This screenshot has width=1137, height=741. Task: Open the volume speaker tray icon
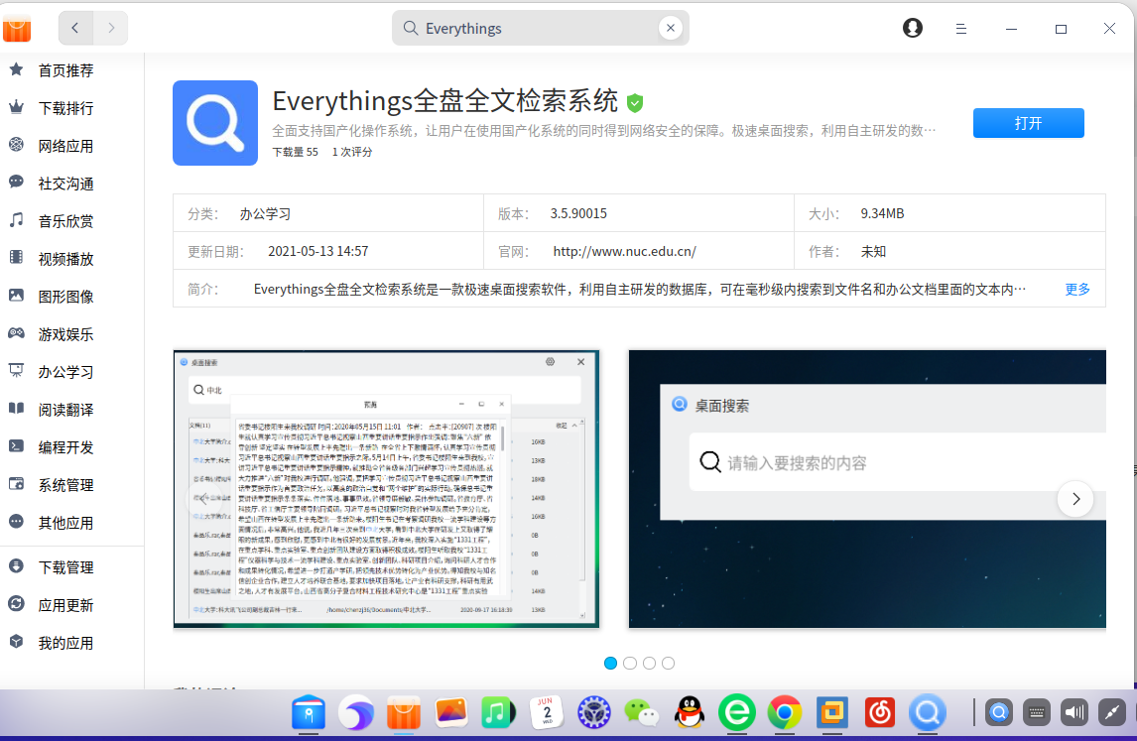pyautogui.click(x=1074, y=712)
